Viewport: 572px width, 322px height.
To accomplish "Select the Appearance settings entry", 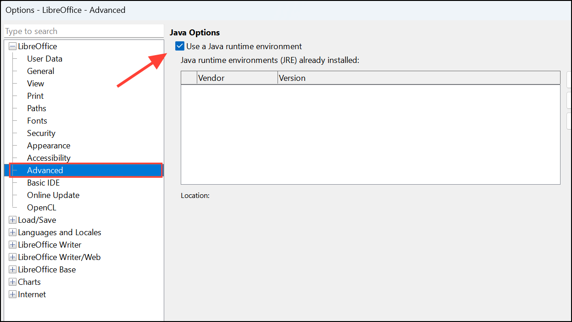I will 48,145.
